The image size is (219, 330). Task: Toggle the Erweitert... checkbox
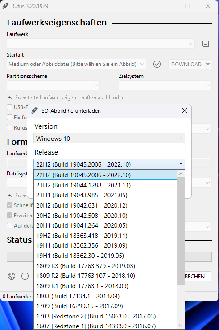click(9, 215)
